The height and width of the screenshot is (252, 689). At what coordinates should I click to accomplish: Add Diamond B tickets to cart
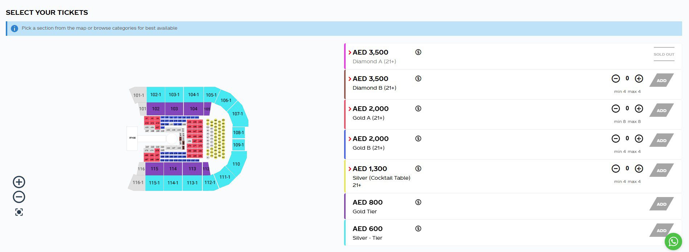pos(661,80)
